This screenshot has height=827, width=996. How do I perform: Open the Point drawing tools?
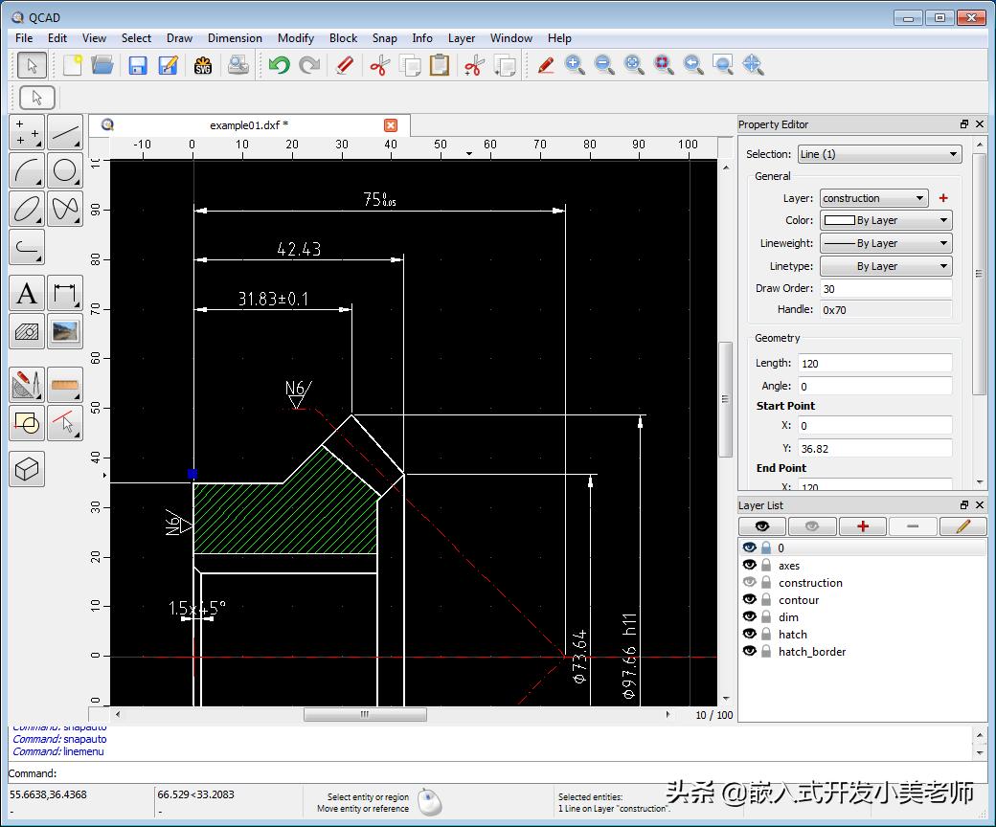pyautogui.click(x=27, y=132)
